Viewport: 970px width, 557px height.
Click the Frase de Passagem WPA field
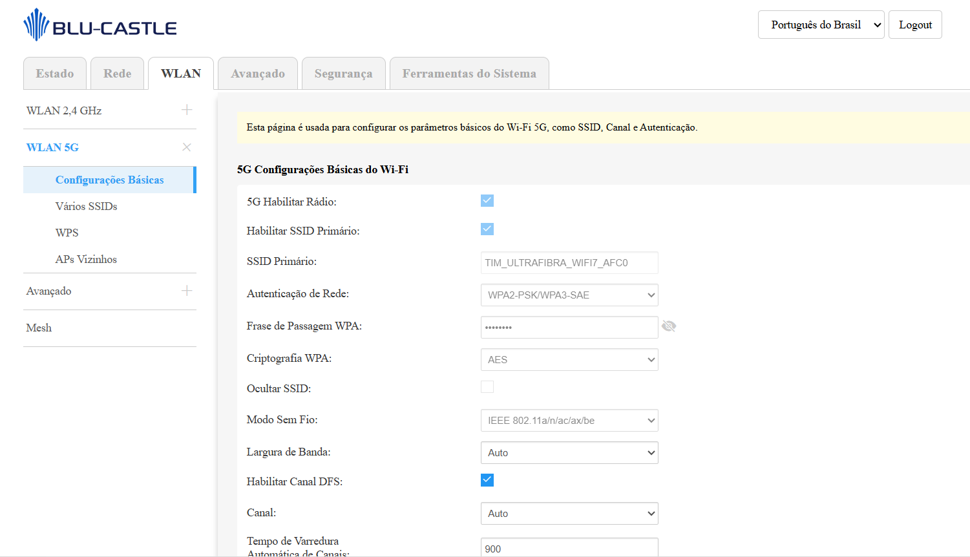click(569, 328)
